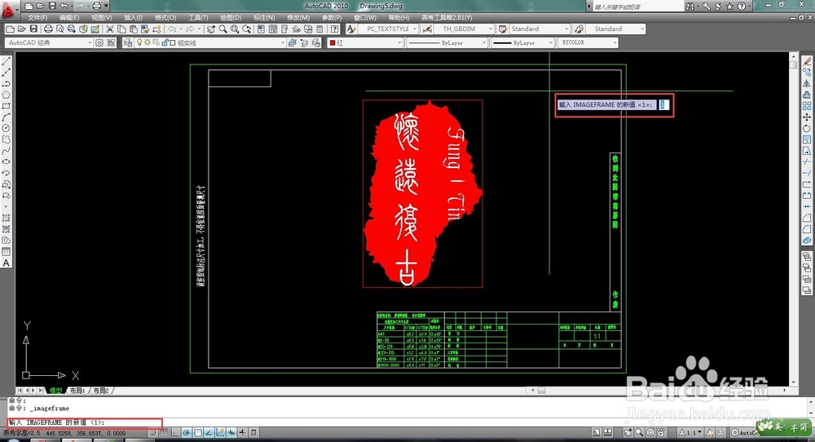This screenshot has width=815, height=442.
Task: Toggle Ortho mode in status bar
Action: pos(175,433)
